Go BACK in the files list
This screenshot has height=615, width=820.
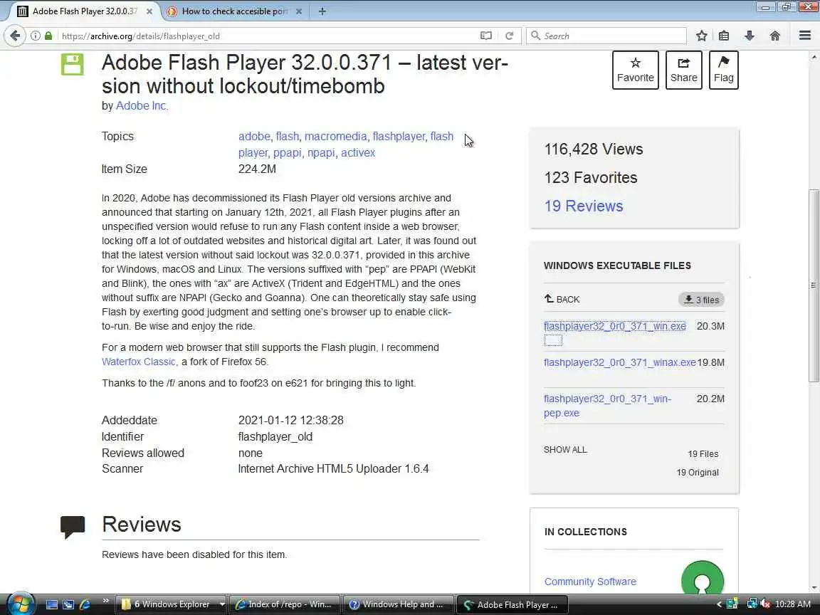[x=562, y=299]
